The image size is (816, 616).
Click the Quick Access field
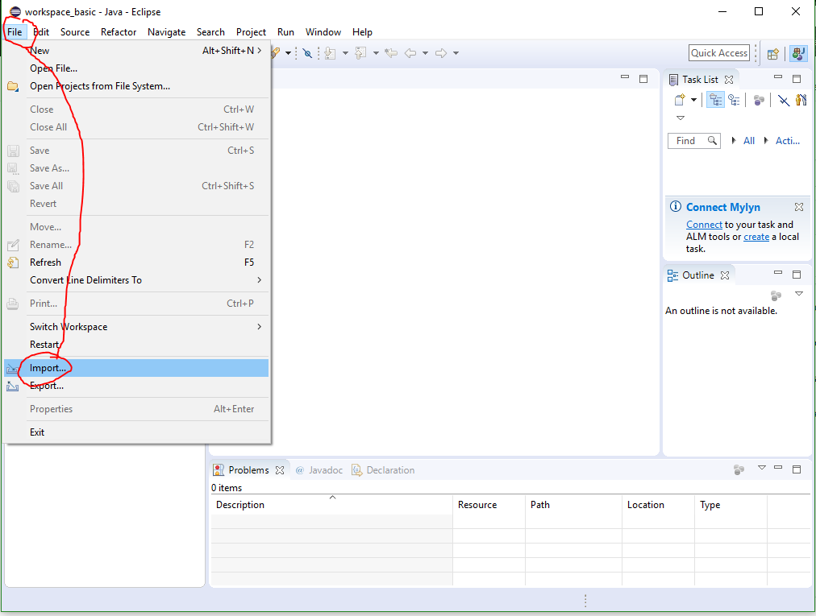(x=718, y=53)
